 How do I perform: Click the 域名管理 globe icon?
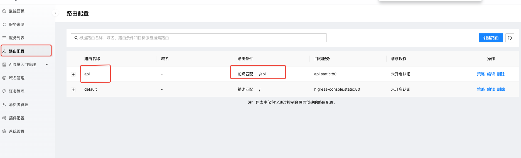point(4,78)
